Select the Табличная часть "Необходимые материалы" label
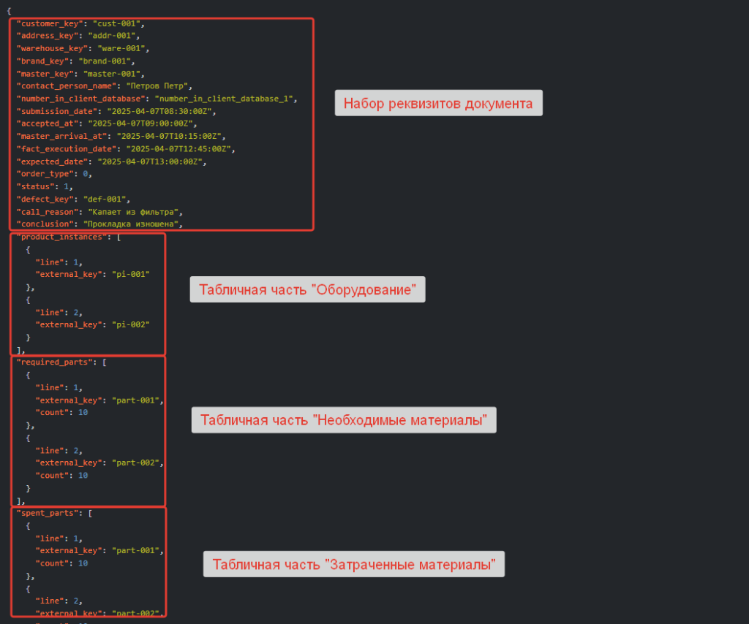 pos(344,420)
